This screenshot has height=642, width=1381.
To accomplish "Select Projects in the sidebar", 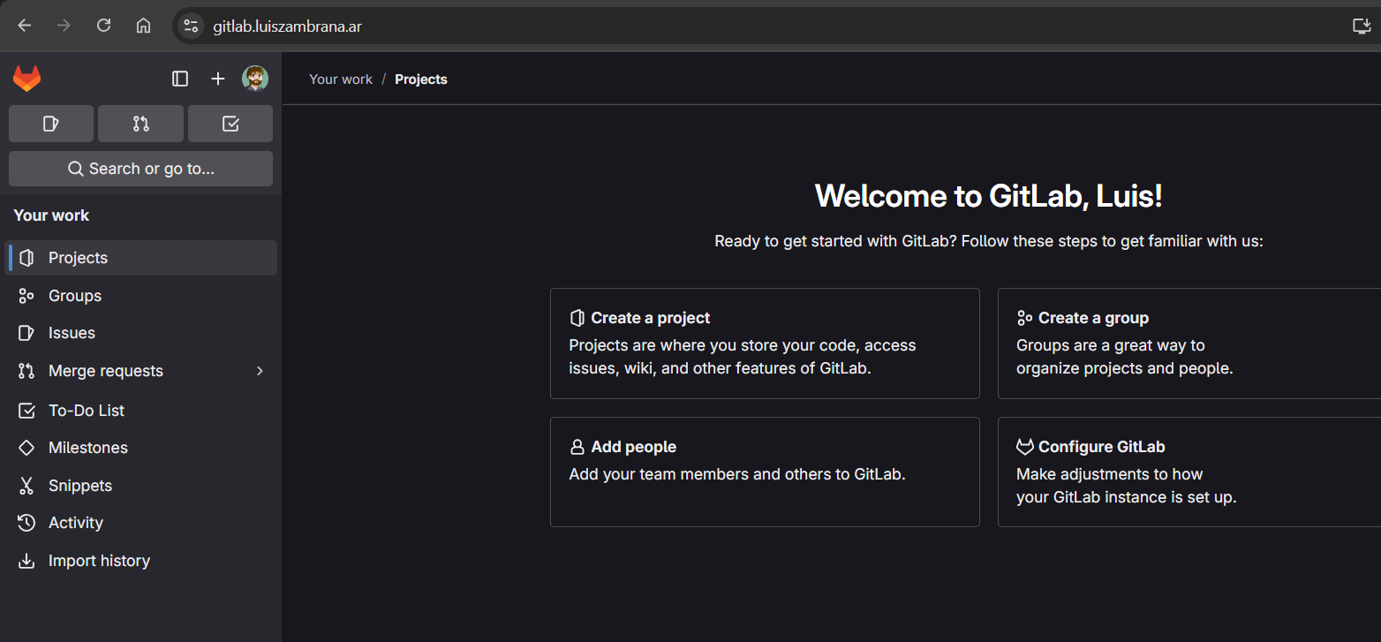I will [x=78, y=258].
